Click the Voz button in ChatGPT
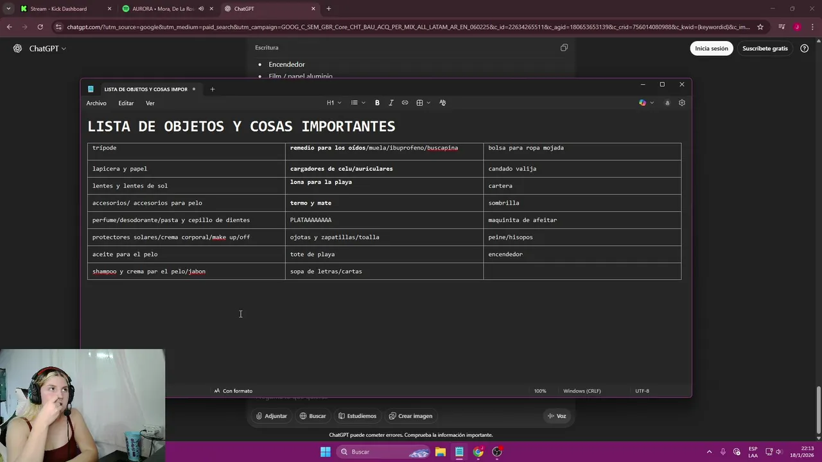Viewport: 822px width, 462px height. pos(557,416)
